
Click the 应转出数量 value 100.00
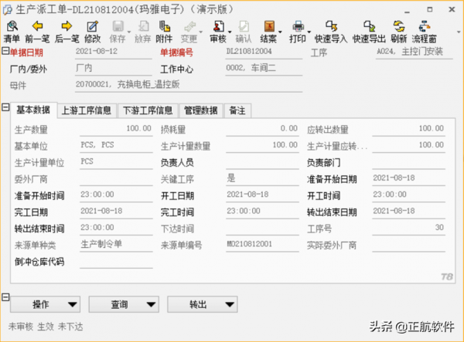click(x=432, y=128)
